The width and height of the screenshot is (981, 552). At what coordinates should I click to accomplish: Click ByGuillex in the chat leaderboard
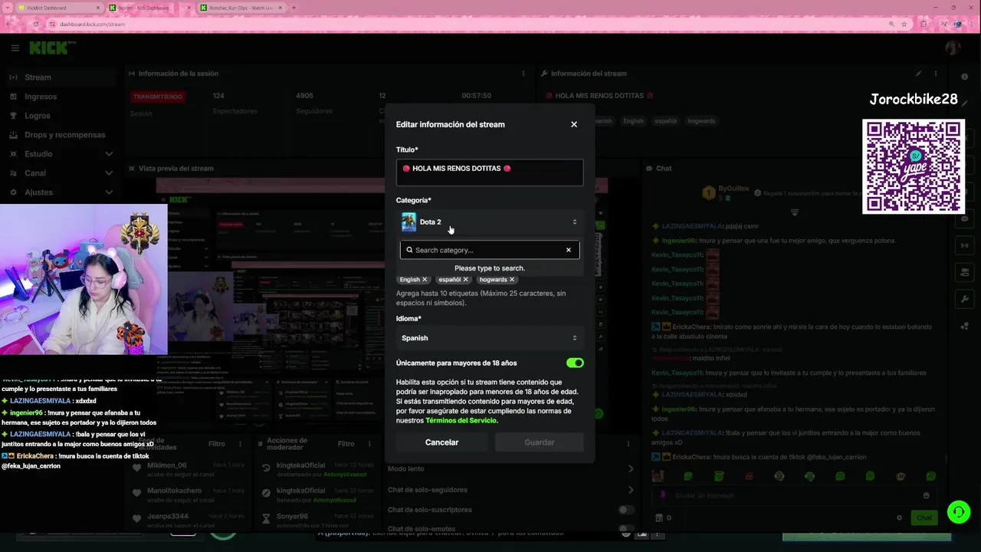point(733,189)
